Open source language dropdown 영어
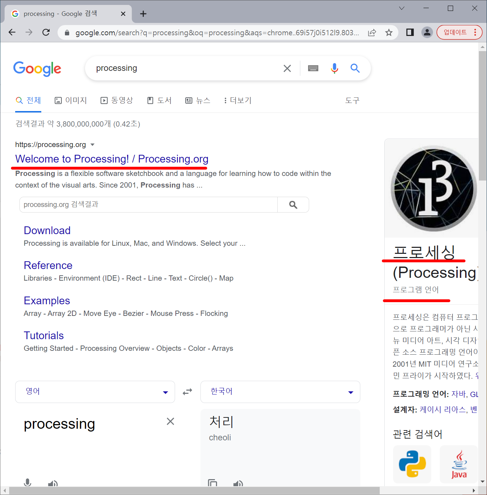This screenshot has width=487, height=495. (x=95, y=392)
